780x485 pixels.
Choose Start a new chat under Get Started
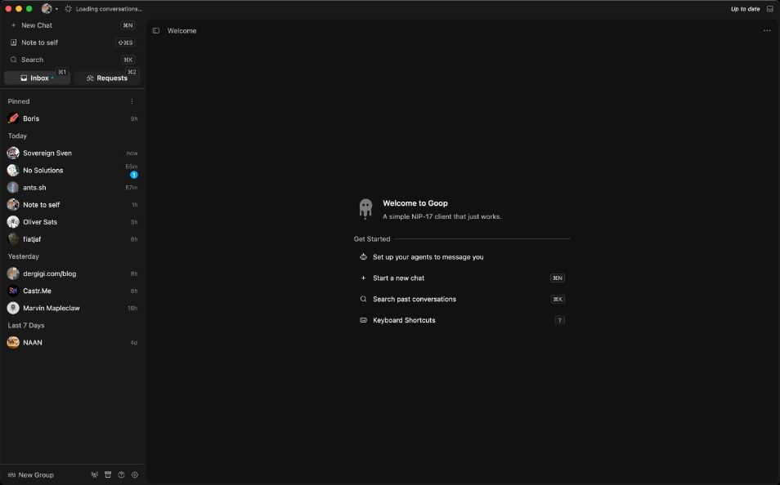tap(462, 278)
